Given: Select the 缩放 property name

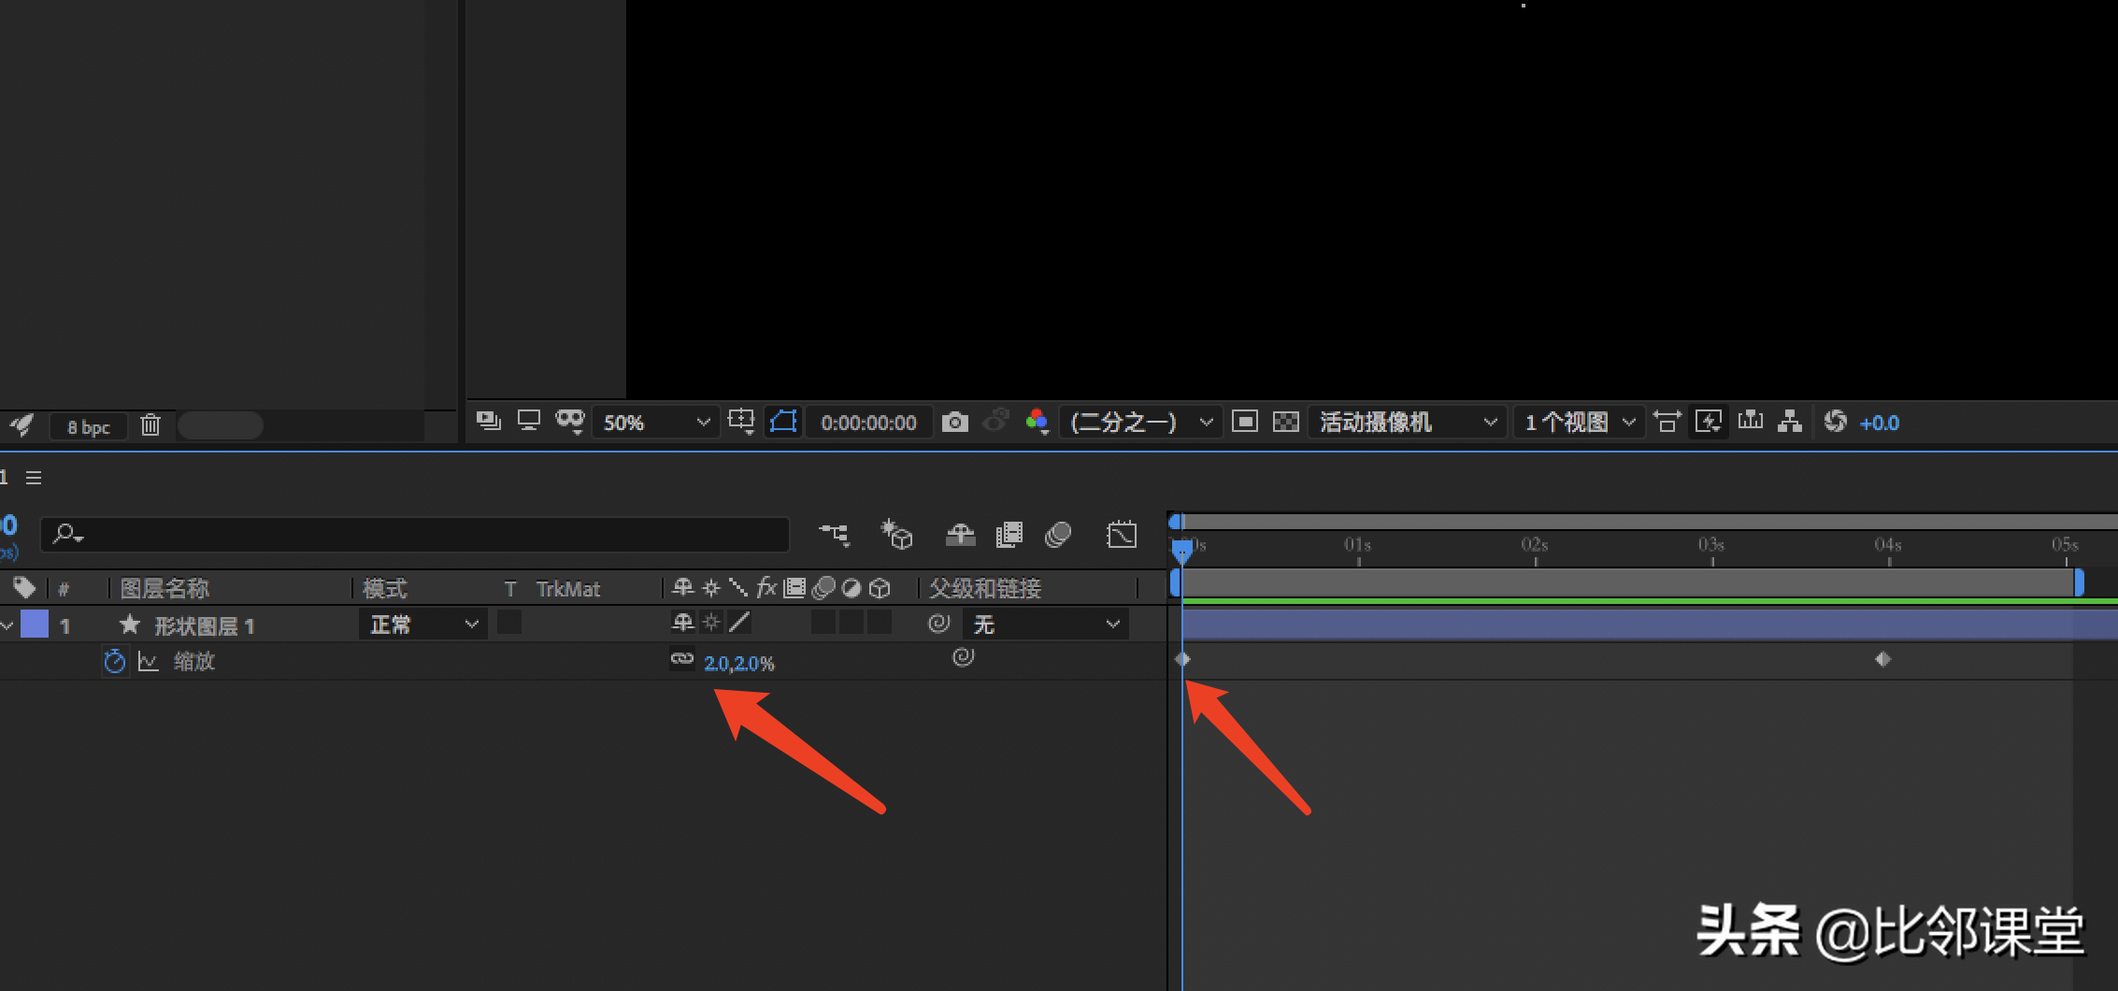Looking at the screenshot, I should click(x=194, y=661).
